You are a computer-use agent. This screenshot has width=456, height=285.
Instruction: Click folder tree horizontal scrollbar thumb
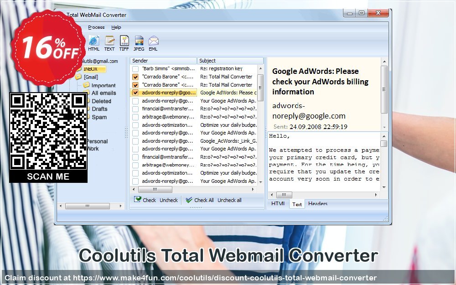[x=88, y=206]
